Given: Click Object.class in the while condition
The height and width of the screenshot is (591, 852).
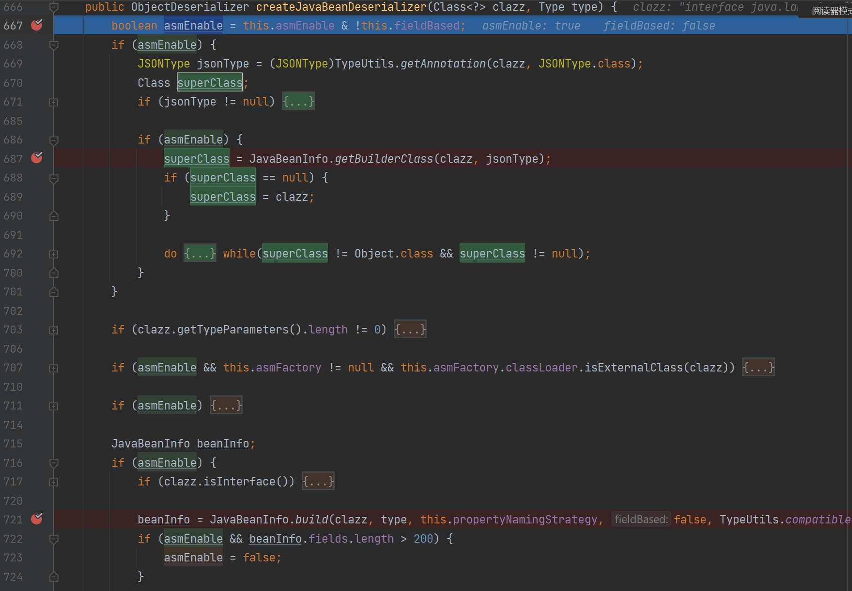Looking at the screenshot, I should tap(394, 253).
